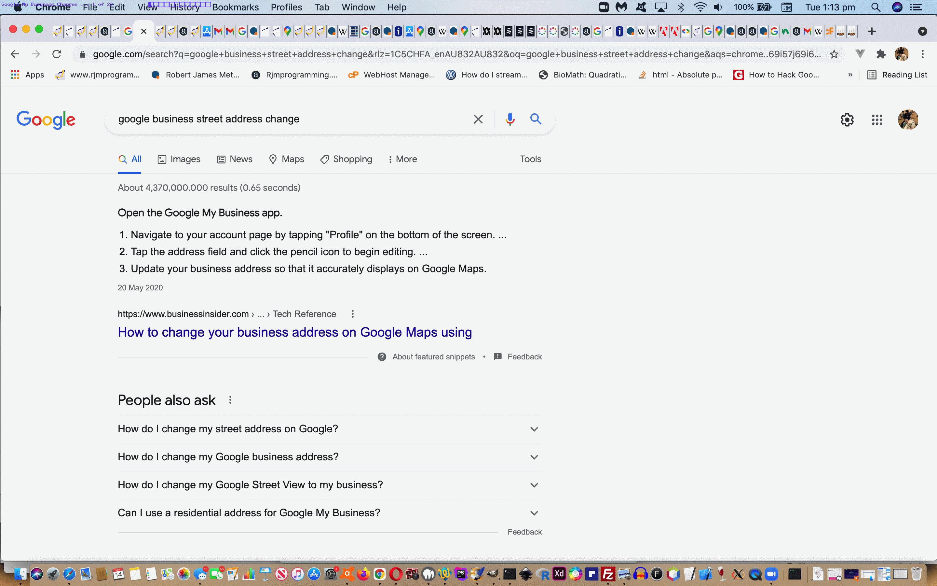This screenshot has height=586, width=937.
Task: View site information lock icon
Action: [82, 54]
